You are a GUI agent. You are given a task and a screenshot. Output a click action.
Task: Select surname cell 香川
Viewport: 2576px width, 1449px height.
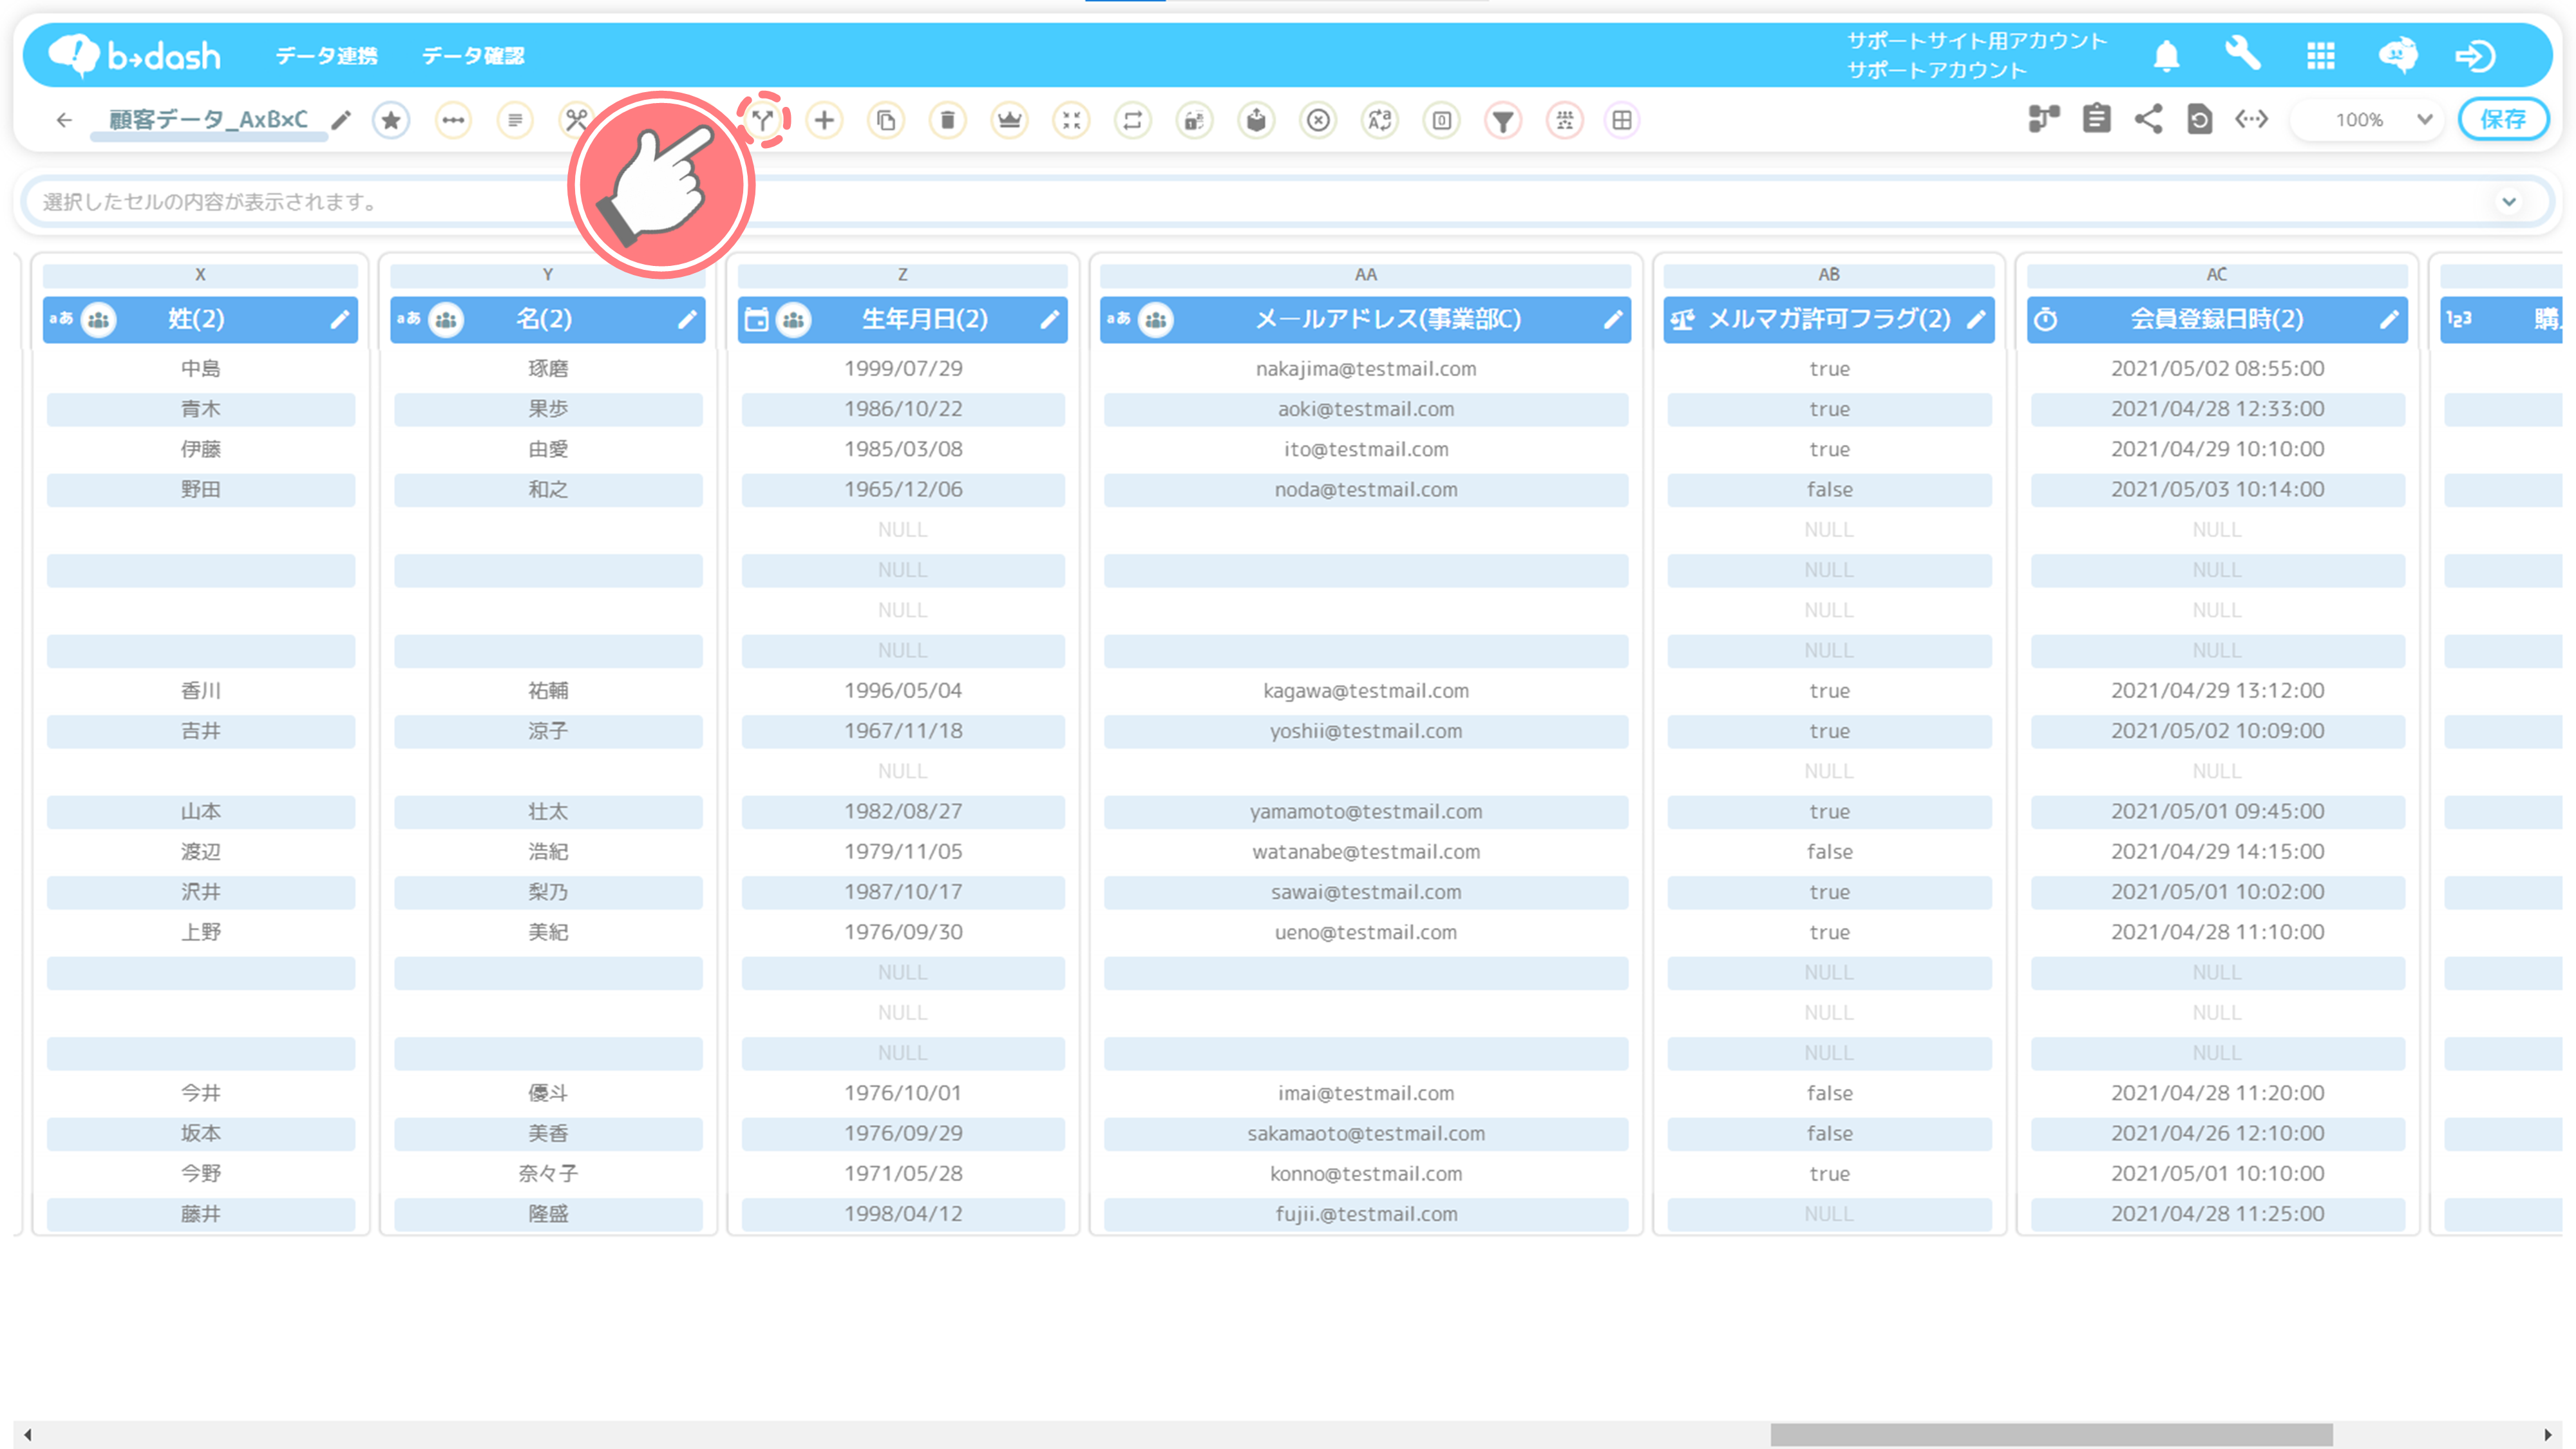pyautogui.click(x=200, y=691)
